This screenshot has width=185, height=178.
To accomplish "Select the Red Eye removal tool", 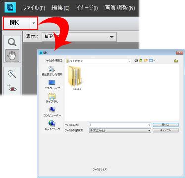I will pos(12,88).
